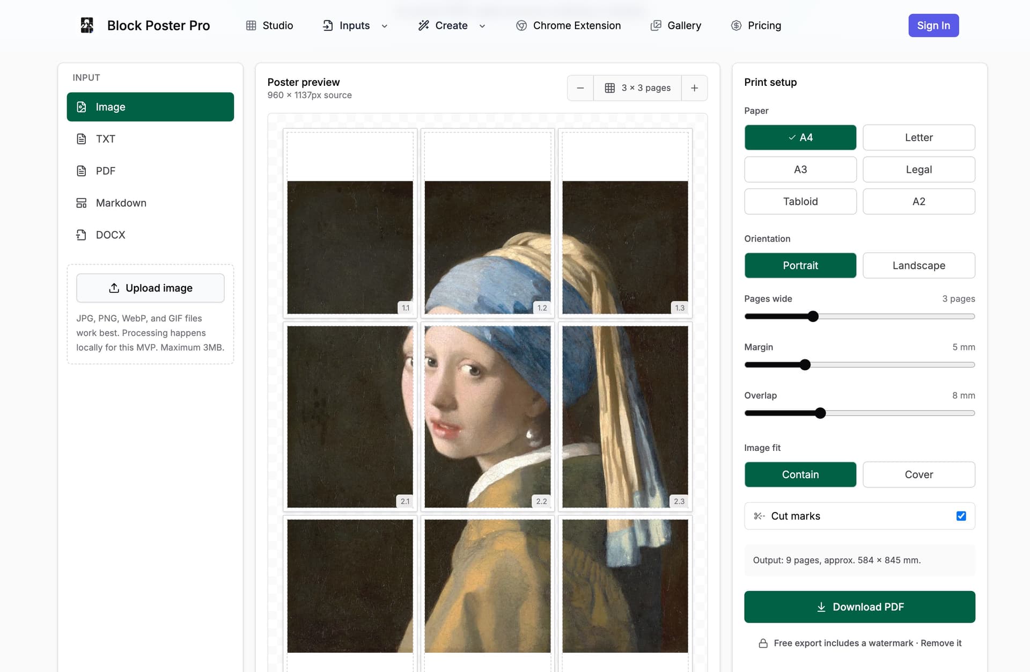This screenshot has height=672, width=1030.
Task: Click the Gallery images icon
Action: click(x=656, y=25)
